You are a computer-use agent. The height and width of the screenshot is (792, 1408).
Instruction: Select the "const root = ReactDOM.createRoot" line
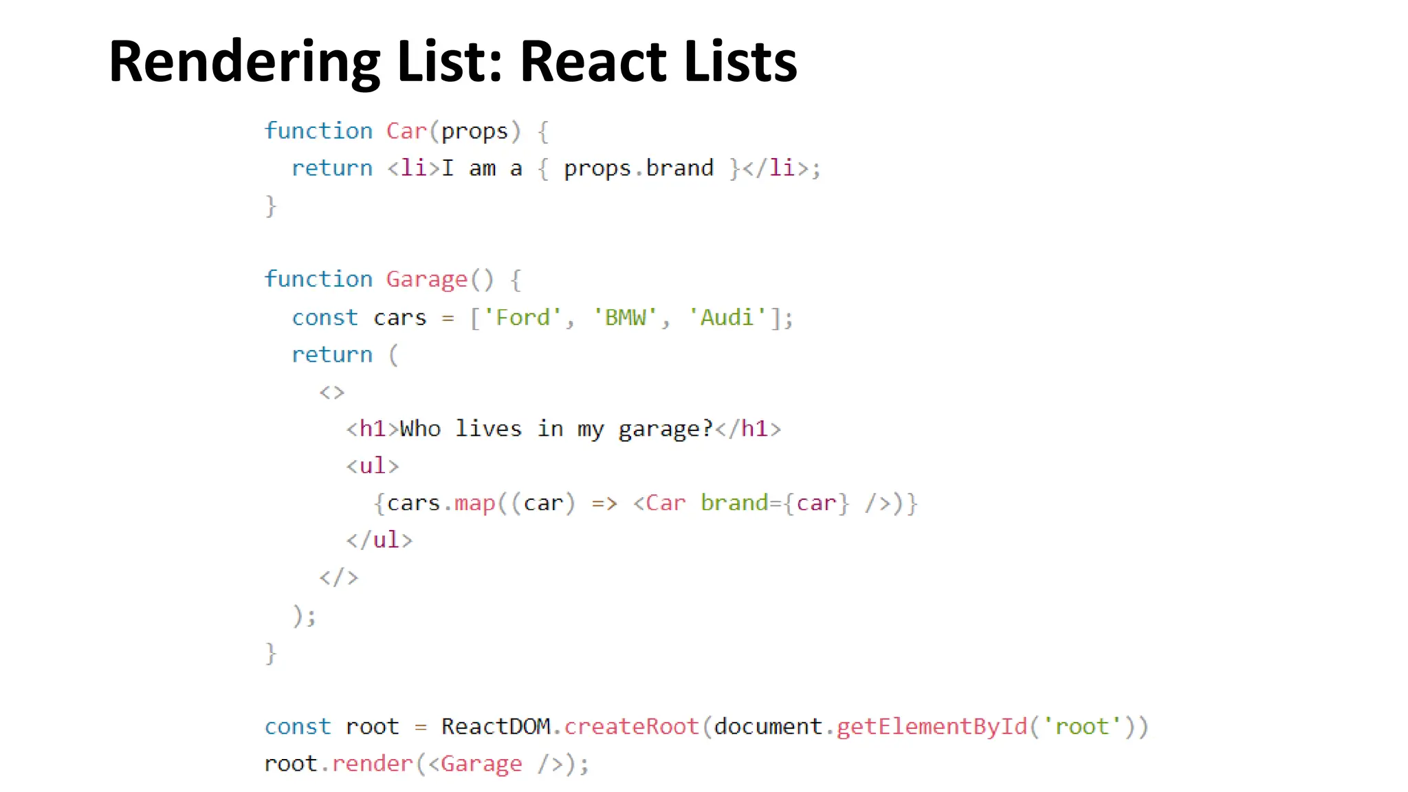pos(707,726)
